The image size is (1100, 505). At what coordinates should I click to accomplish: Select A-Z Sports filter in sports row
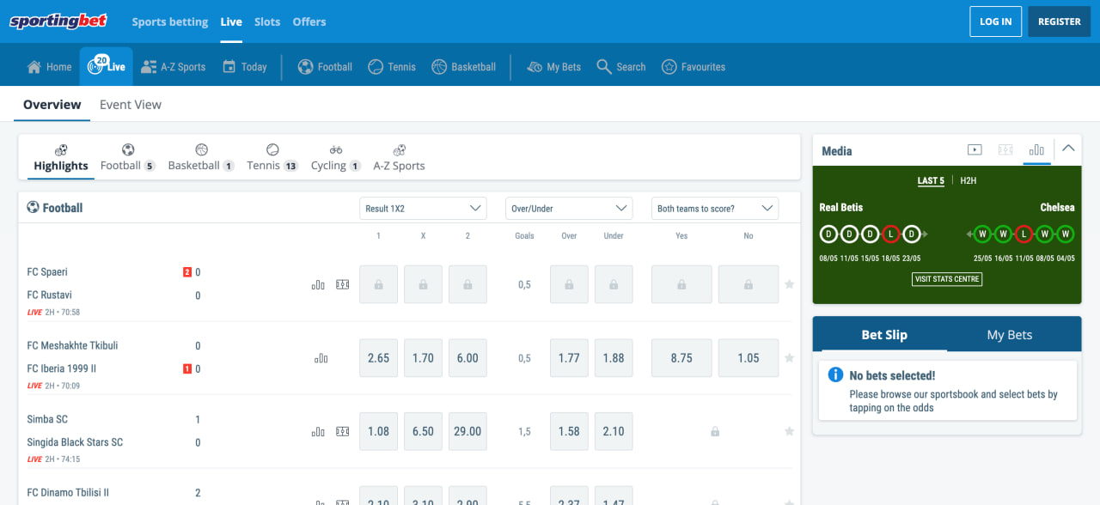click(399, 158)
